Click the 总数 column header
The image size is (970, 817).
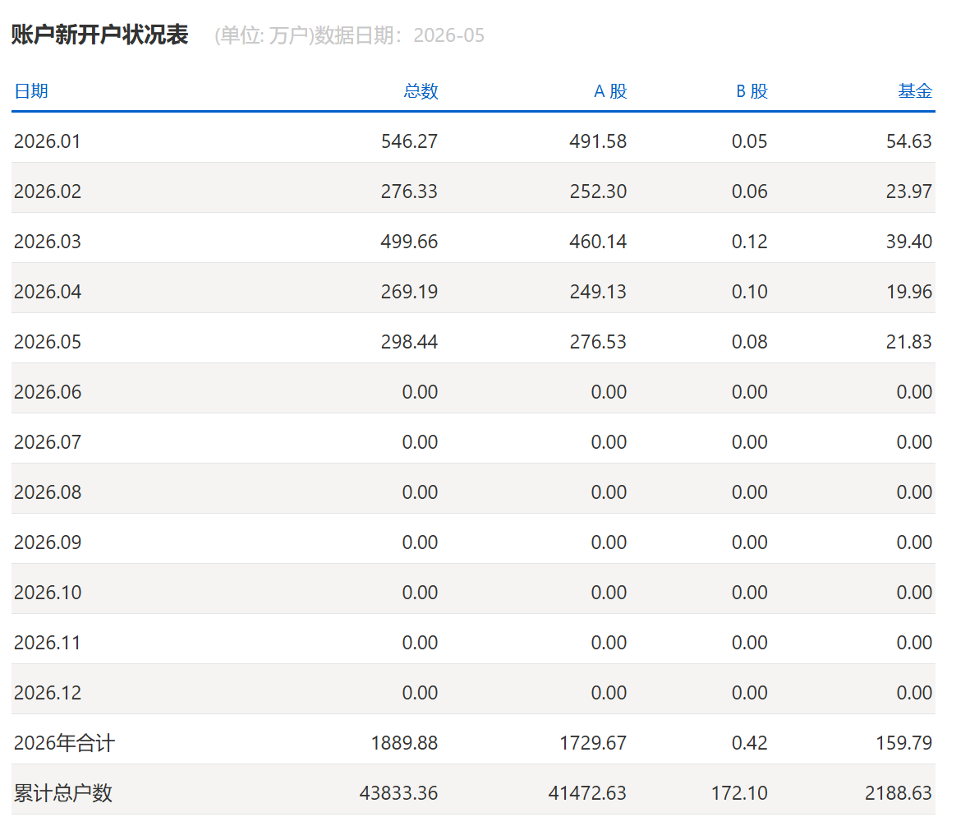(x=421, y=91)
